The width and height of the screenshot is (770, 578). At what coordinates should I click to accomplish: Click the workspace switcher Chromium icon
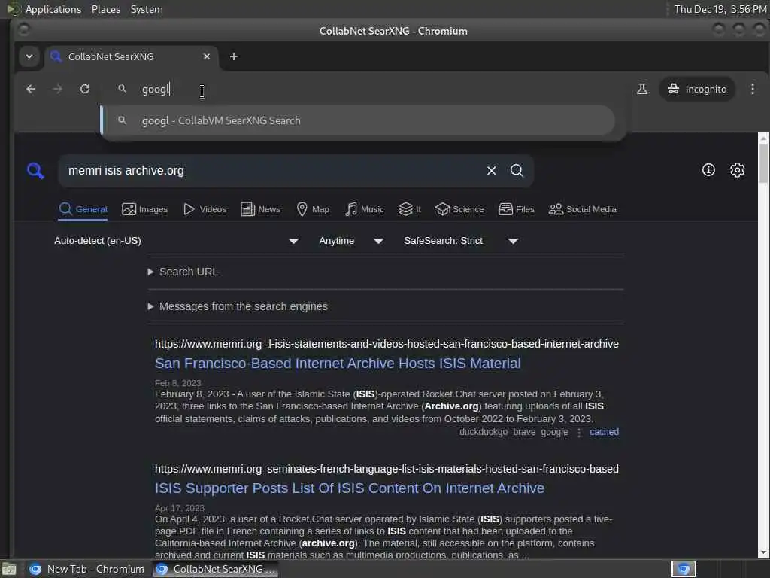684,569
